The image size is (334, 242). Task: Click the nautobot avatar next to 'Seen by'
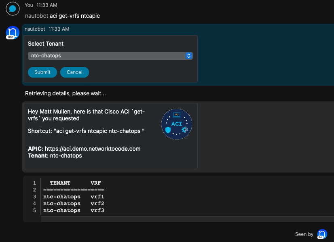click(x=322, y=234)
